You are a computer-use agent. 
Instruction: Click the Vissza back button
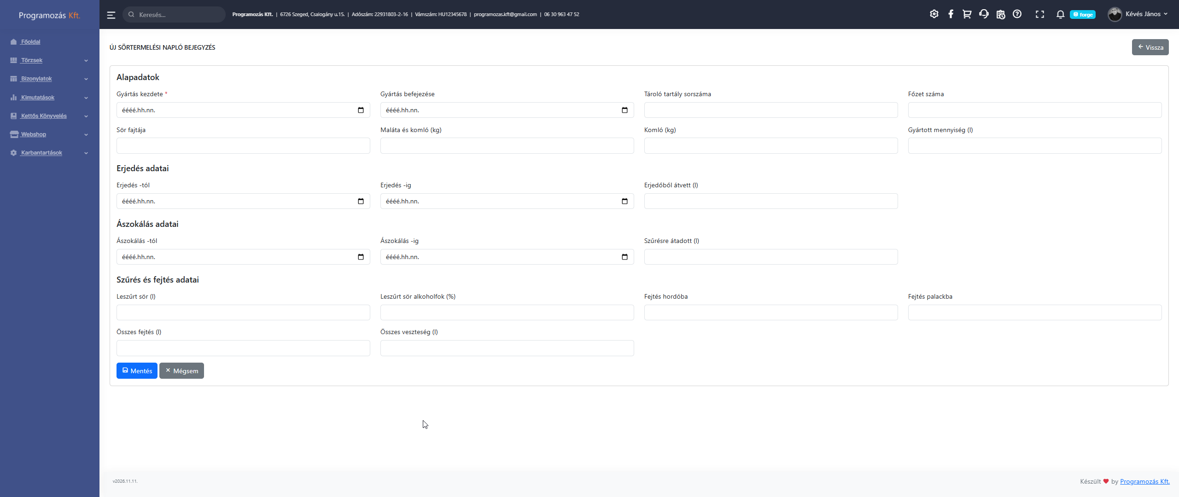point(1150,47)
